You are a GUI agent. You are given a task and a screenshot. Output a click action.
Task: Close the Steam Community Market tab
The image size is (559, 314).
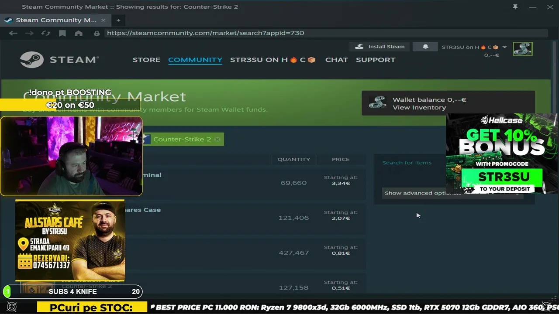[103, 20]
